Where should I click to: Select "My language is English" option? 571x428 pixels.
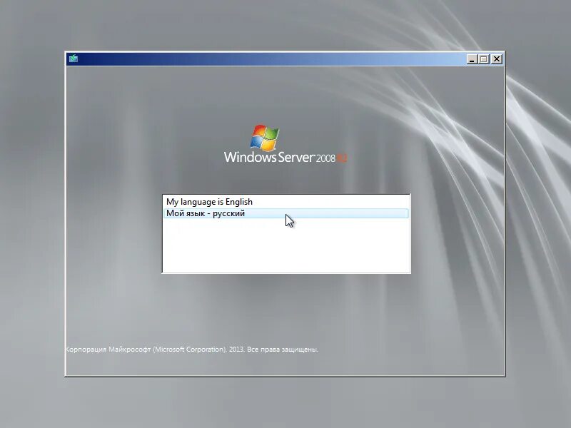coord(286,202)
